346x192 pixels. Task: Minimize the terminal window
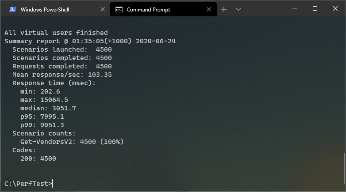point(294,8)
